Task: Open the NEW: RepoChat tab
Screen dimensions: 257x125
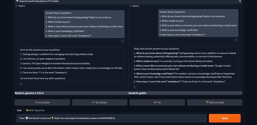Action: click(36, 110)
